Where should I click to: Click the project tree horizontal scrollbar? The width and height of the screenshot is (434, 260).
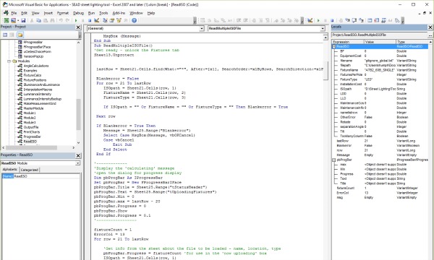(x=31, y=148)
